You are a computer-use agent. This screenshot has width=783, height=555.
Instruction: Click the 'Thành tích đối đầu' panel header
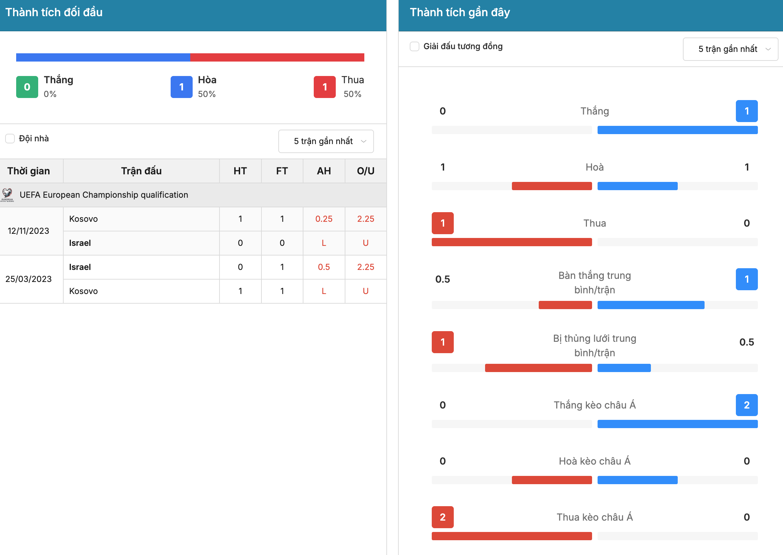(x=193, y=15)
